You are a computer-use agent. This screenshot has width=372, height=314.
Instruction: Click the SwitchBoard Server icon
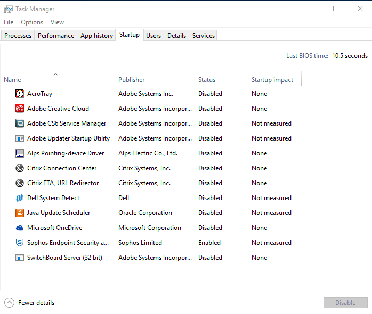20,258
